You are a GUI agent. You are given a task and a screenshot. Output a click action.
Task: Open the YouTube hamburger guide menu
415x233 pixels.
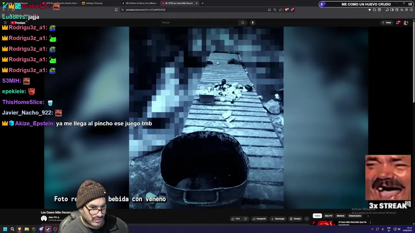pyautogui.click(x=5, y=23)
